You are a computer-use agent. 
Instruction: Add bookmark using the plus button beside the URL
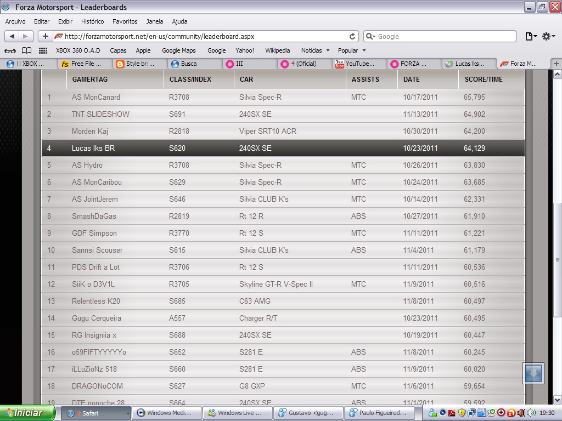45,36
